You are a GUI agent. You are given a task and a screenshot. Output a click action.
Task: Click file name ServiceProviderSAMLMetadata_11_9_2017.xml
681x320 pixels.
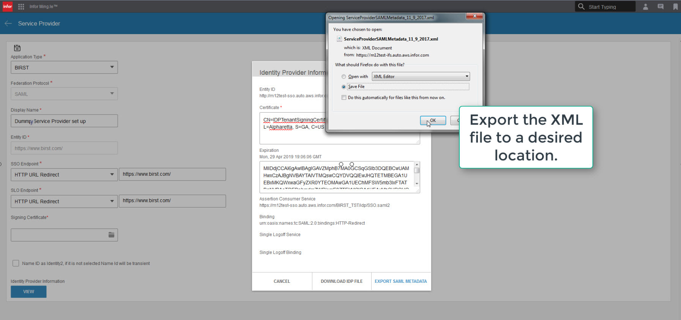391,39
